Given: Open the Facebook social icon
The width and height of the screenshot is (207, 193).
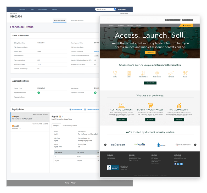Looking at the screenshot, I should 175,164.
